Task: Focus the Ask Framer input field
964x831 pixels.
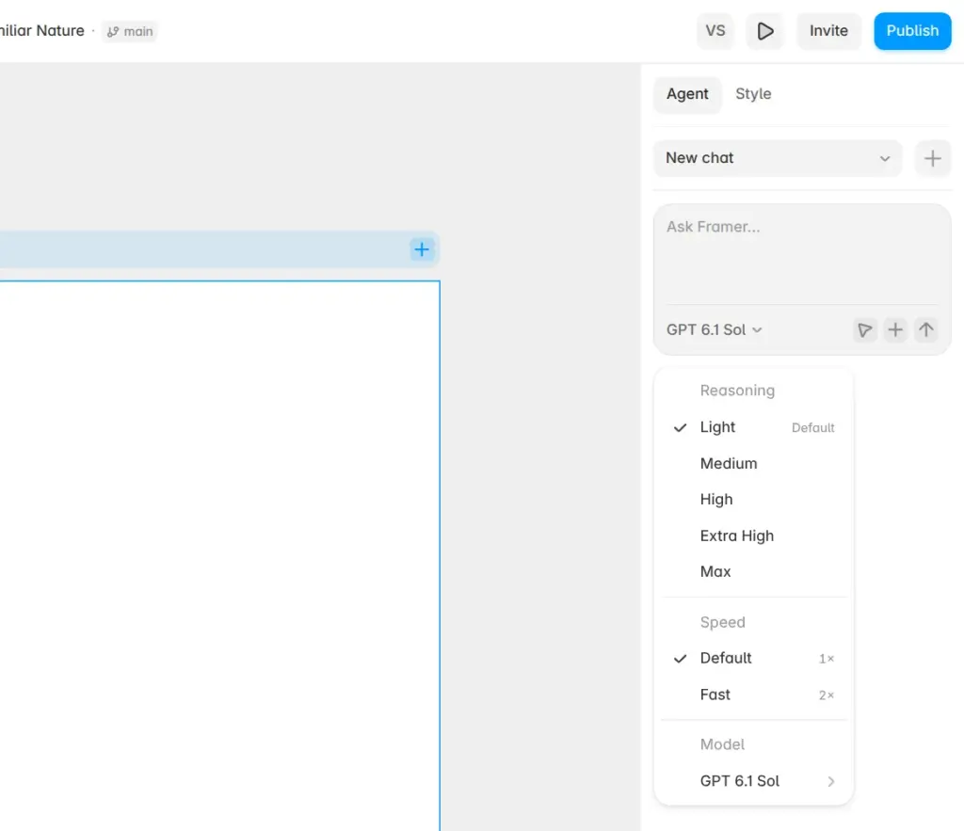Action: pyautogui.click(x=802, y=255)
